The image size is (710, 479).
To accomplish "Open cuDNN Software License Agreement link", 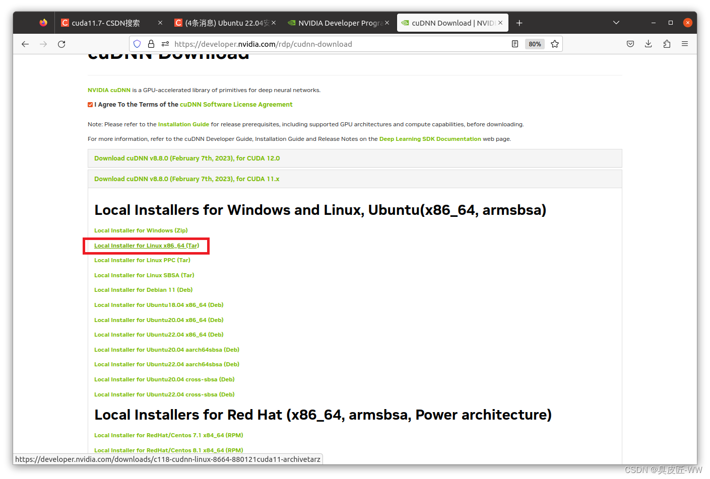I will point(236,105).
